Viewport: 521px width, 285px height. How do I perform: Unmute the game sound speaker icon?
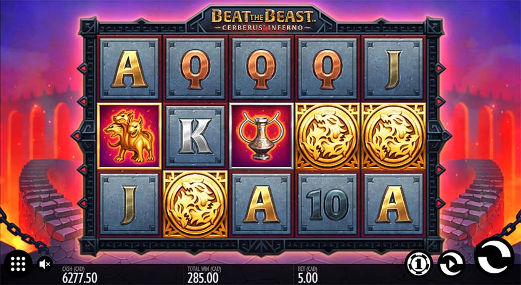pos(44,264)
